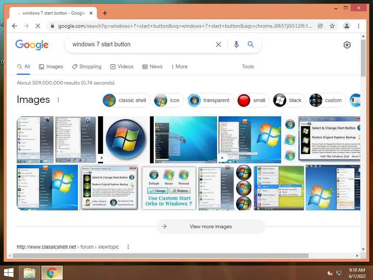Switch to the Videos tab
Screen dimensions: 373x280
122,67
